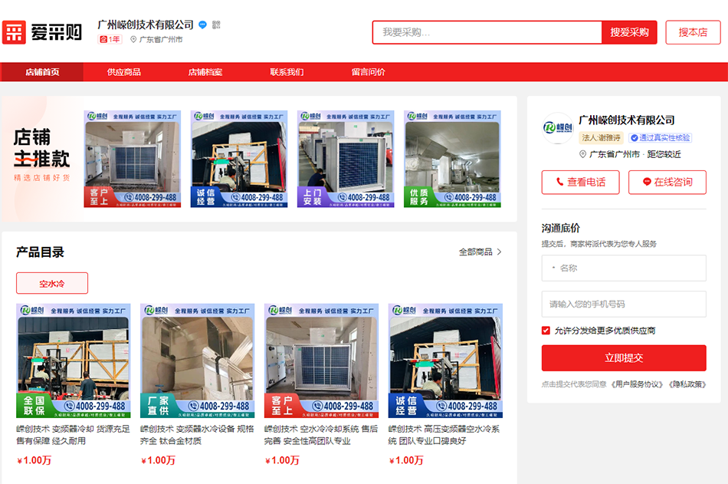Select the 空水冷 category tab
The image size is (728, 484).
click(x=52, y=283)
